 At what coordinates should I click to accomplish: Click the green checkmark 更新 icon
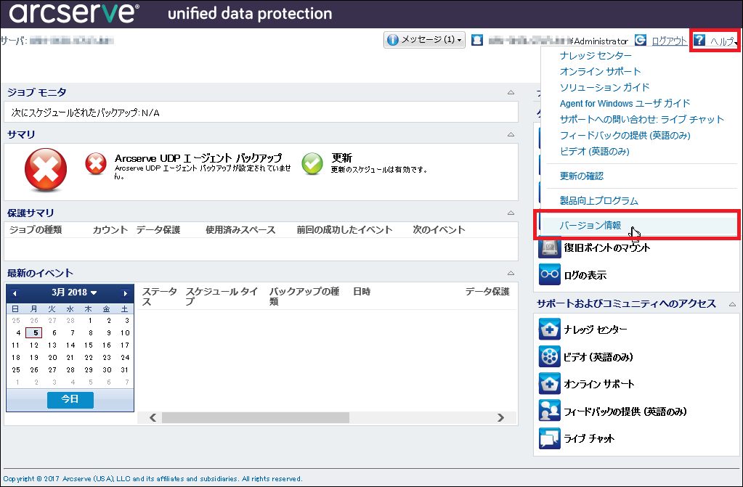tap(312, 164)
